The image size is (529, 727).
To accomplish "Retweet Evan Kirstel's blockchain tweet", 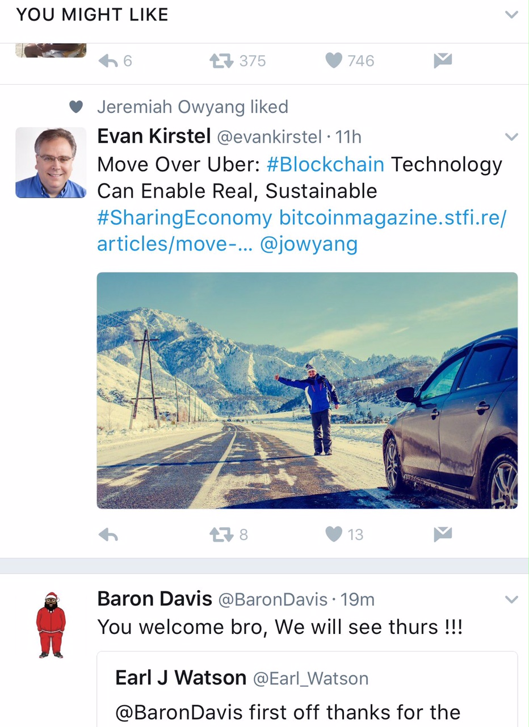I will [221, 534].
